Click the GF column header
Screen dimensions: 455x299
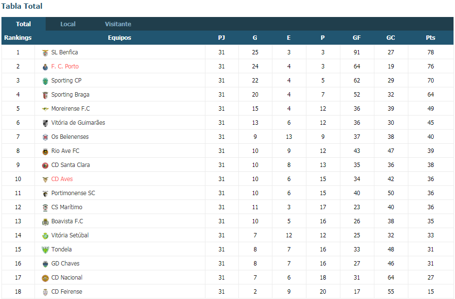356,38
